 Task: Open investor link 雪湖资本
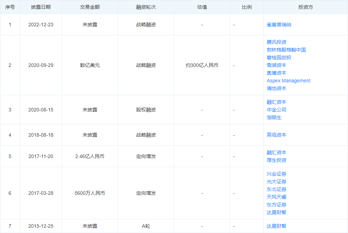pos(276,65)
